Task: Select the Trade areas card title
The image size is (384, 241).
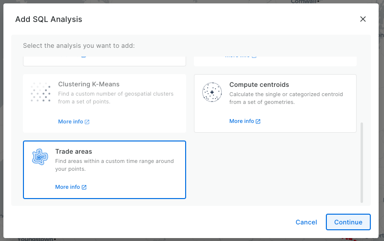Action: [x=74, y=152]
